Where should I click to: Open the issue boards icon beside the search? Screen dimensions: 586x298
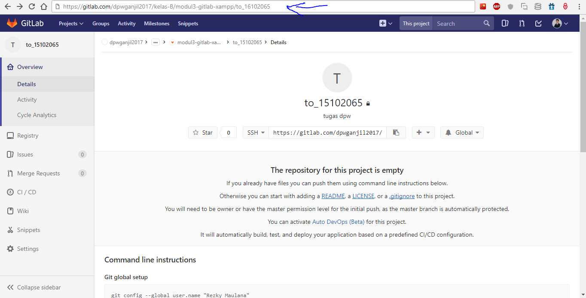[x=505, y=23]
